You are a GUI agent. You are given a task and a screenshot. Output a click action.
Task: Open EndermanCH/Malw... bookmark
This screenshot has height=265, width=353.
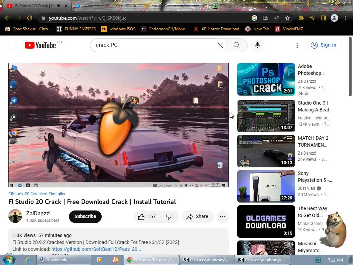(x=164, y=29)
